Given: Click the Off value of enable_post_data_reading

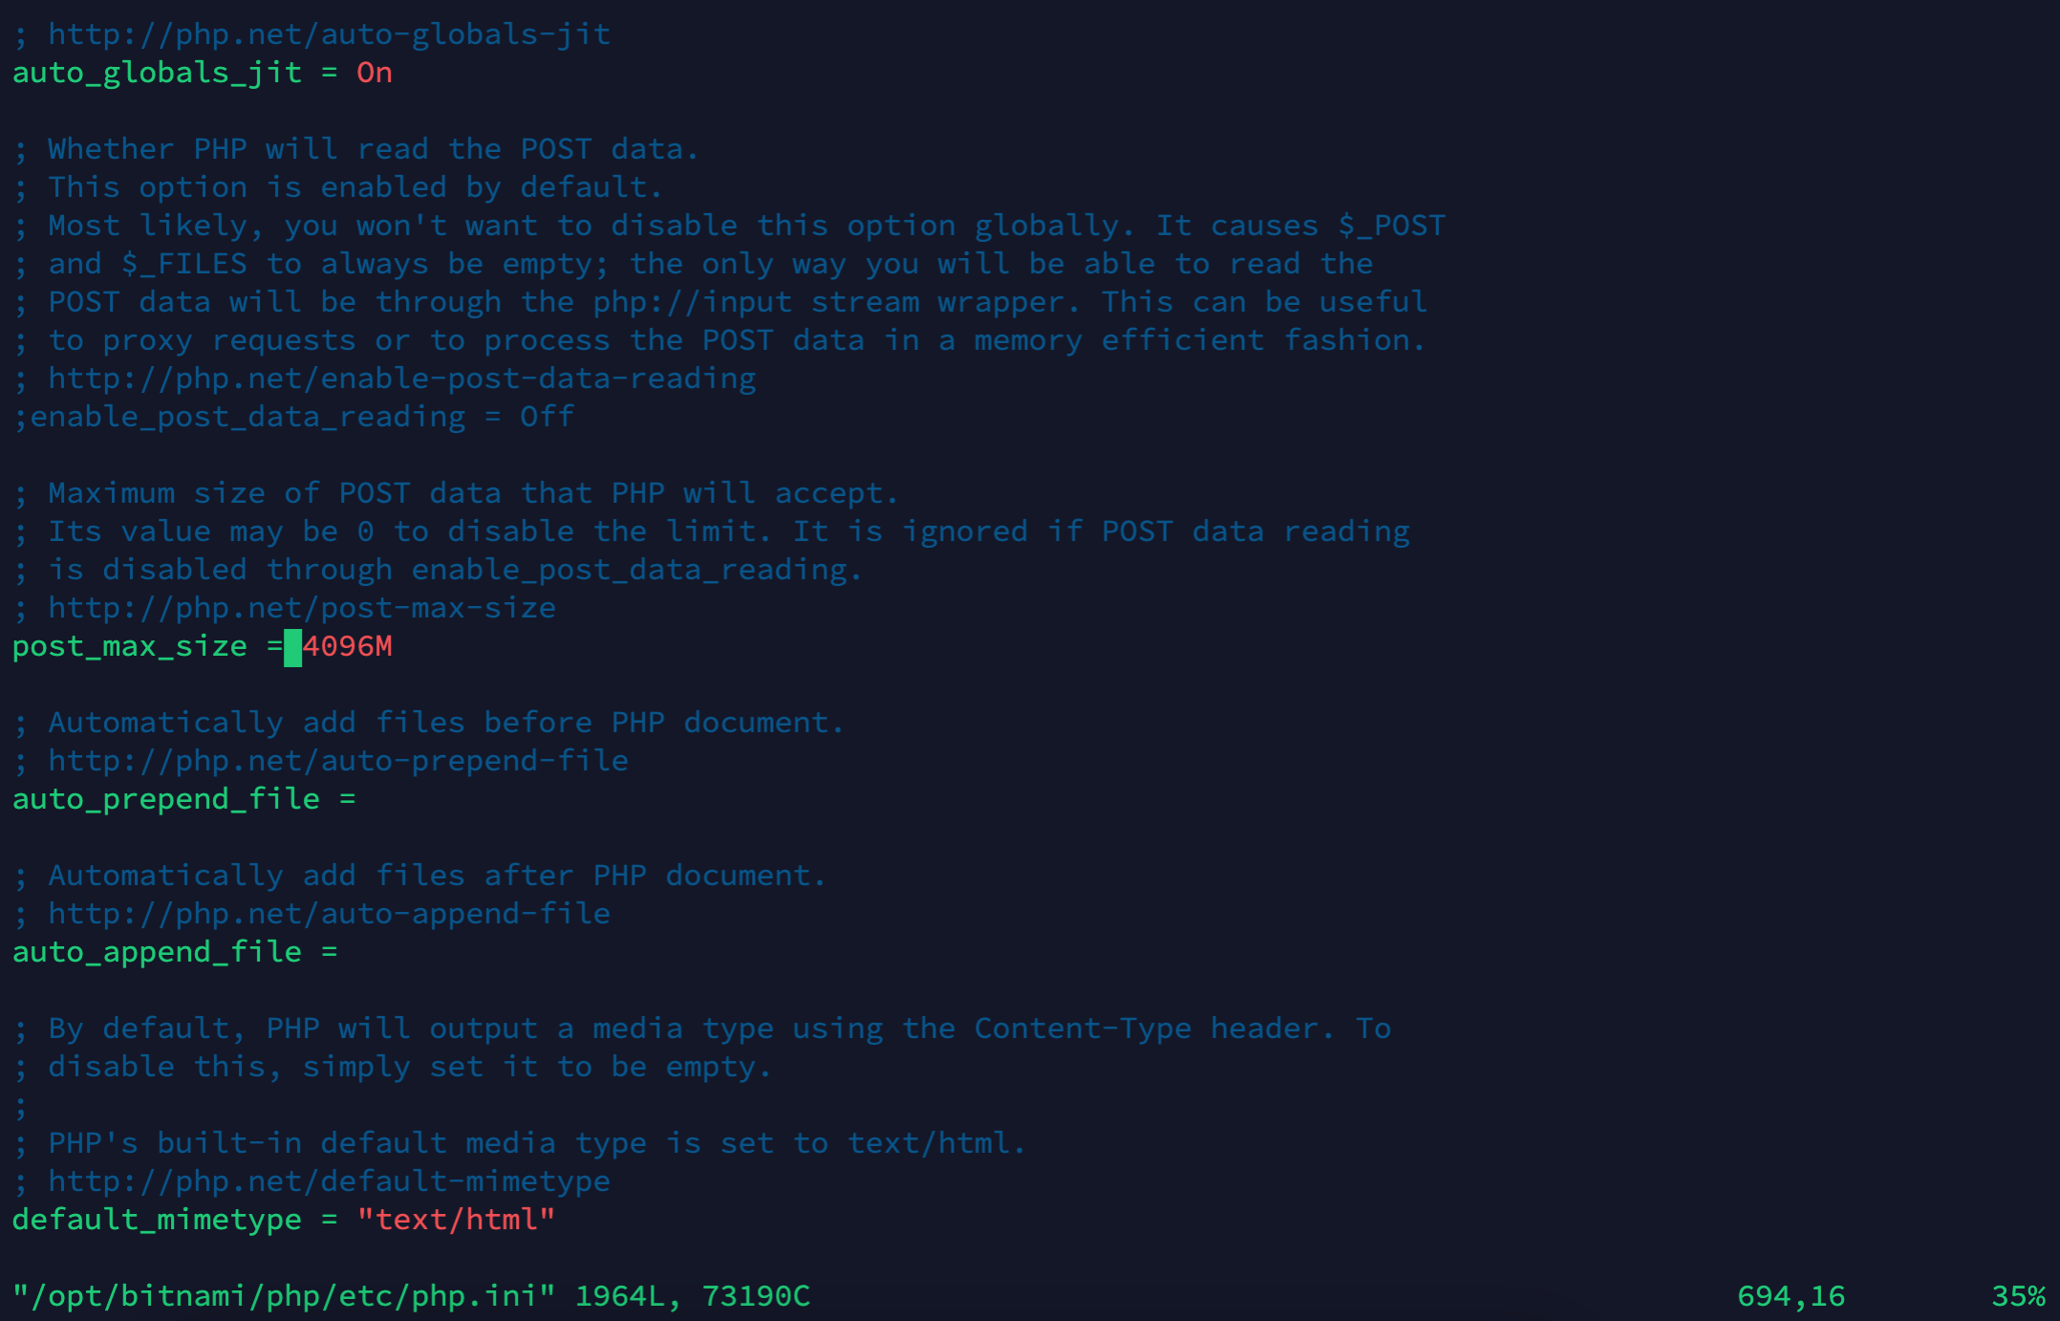Looking at the screenshot, I should [x=547, y=417].
